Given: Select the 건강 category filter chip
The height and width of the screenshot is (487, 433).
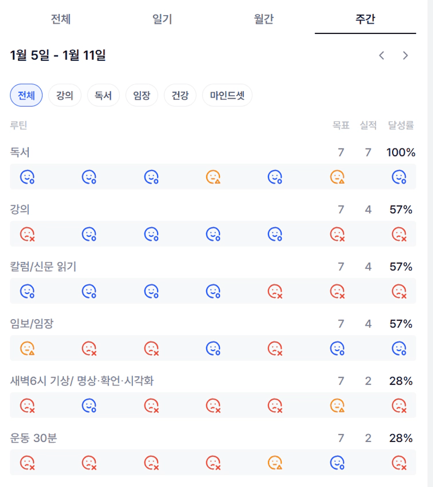Looking at the screenshot, I should (x=180, y=96).
